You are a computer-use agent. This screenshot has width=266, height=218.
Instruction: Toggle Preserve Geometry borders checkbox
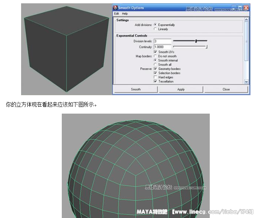click(155, 69)
